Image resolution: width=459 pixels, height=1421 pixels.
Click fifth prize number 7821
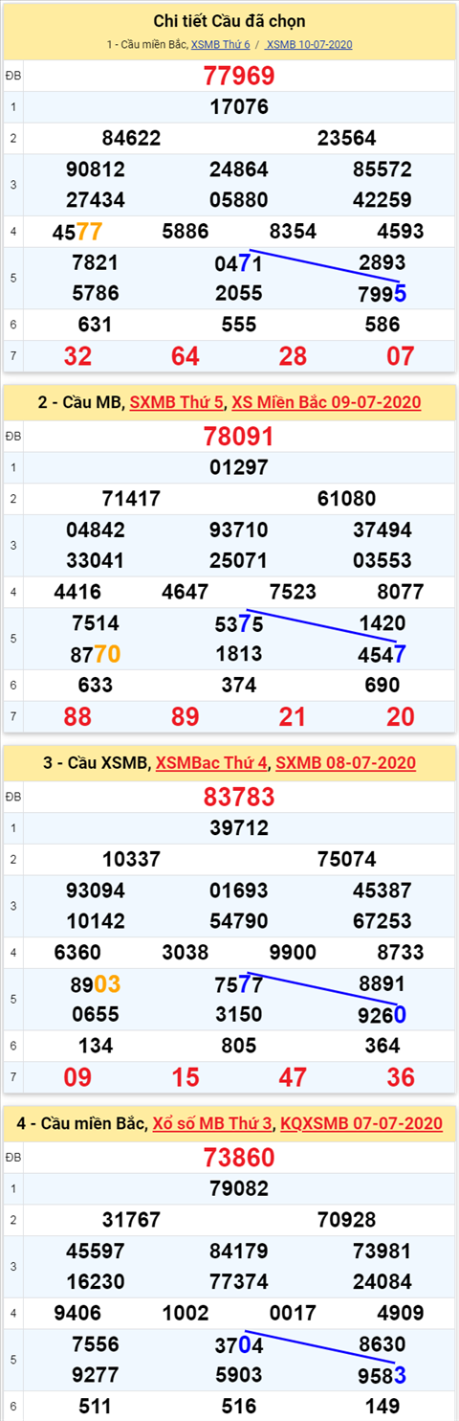pyautogui.click(x=96, y=262)
